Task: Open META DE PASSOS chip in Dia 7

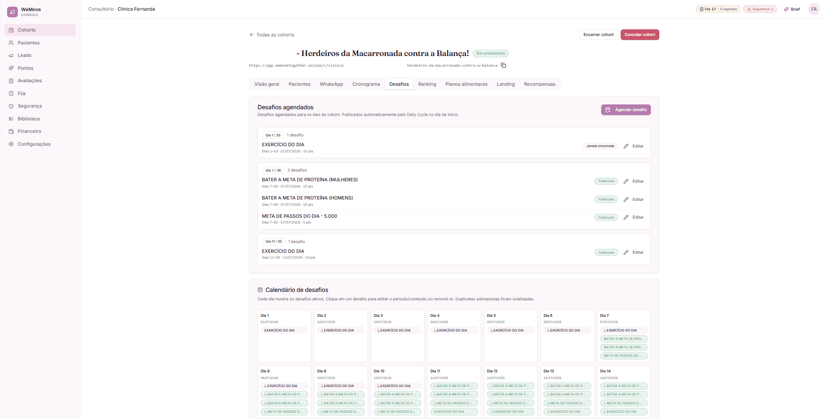Action: pyautogui.click(x=624, y=356)
